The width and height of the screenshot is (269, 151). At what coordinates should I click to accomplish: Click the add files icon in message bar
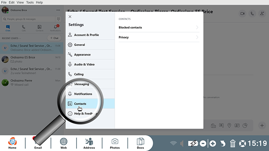(214, 126)
